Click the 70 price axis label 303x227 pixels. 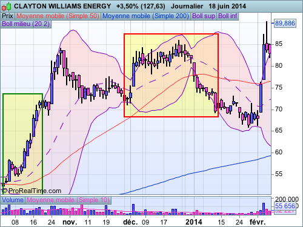pos(279,109)
